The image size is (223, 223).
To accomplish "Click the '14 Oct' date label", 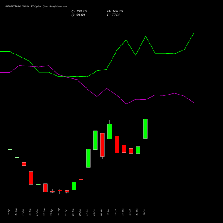I will pos(123,212).
